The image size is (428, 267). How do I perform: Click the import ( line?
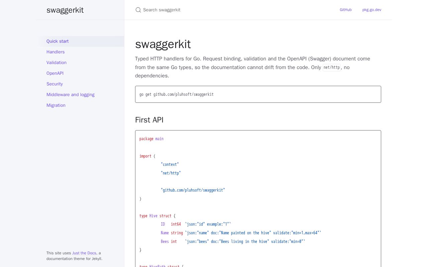[147, 156]
